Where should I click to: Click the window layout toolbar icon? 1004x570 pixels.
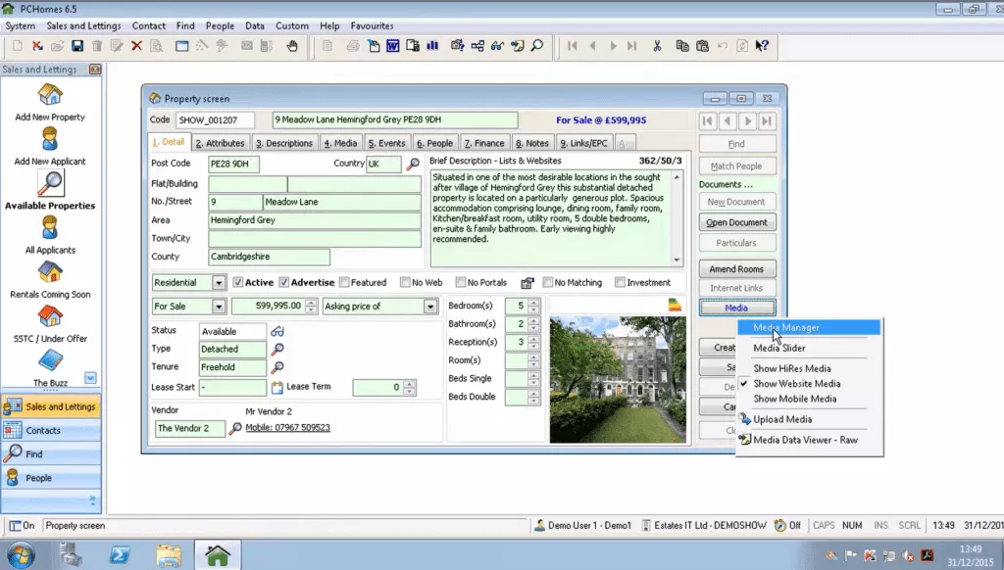pyautogui.click(x=181, y=46)
